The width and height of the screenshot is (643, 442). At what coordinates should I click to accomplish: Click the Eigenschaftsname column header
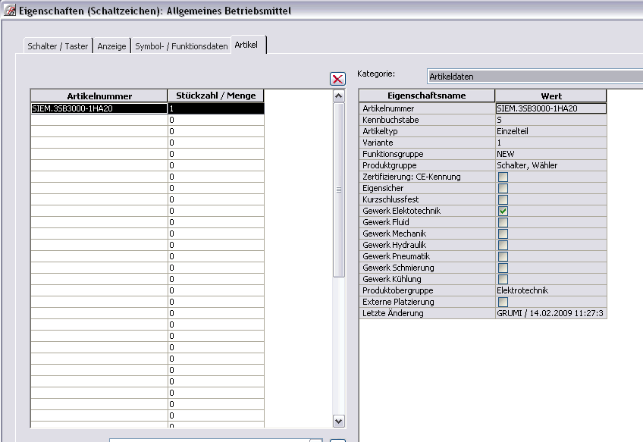(427, 96)
